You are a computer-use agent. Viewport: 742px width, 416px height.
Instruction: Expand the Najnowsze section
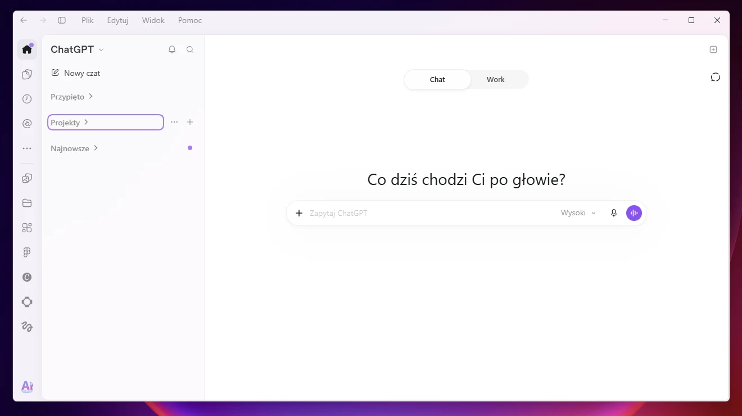pos(74,148)
